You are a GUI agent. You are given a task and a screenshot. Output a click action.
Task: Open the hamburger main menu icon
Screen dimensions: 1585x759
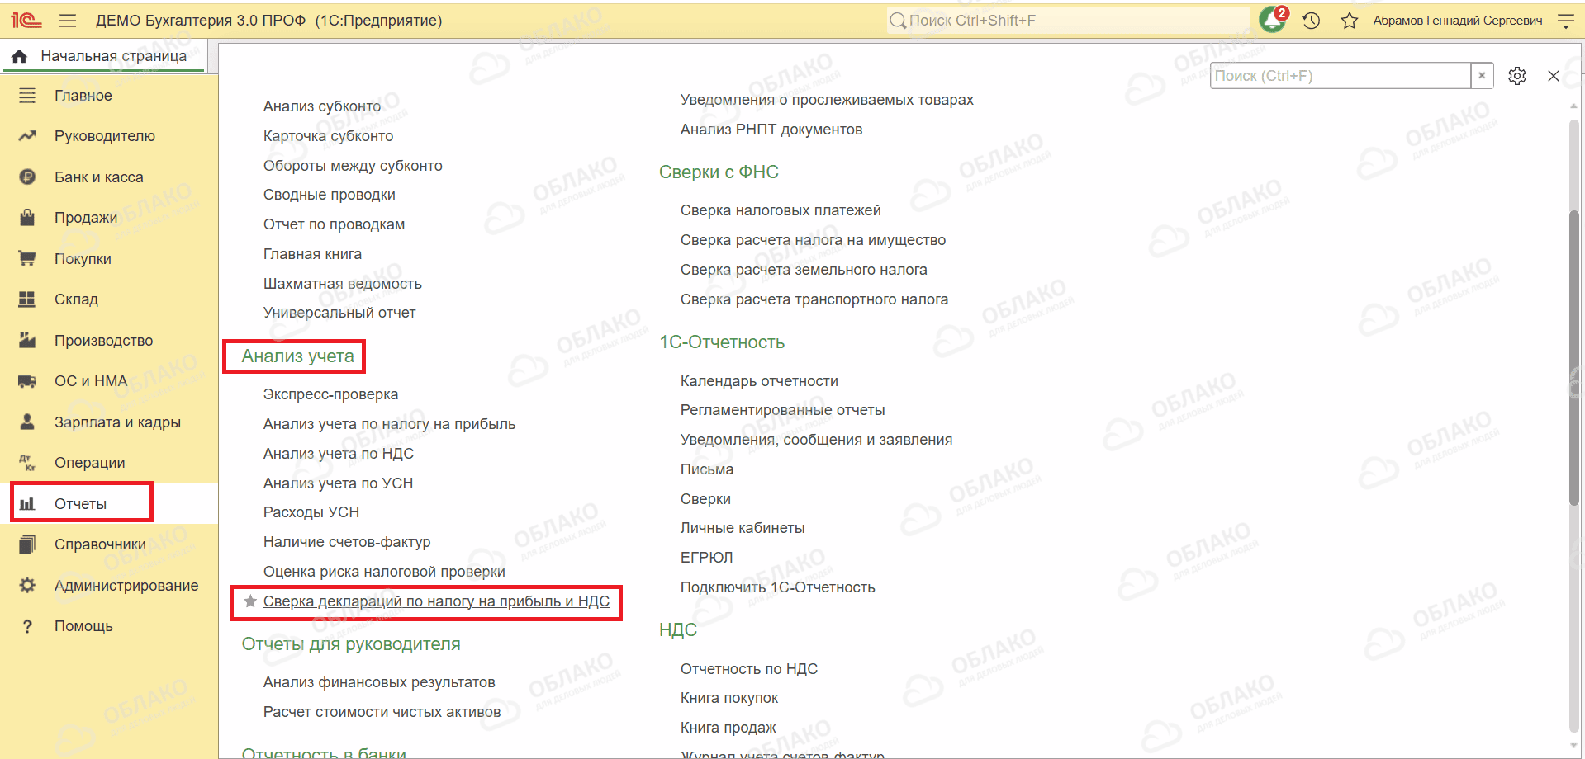click(x=68, y=21)
